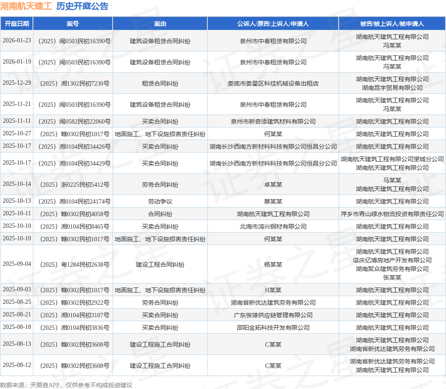Viewport: 446px width, 389px height.
Task: Click date cell 2025-08-18
Action: point(17,327)
